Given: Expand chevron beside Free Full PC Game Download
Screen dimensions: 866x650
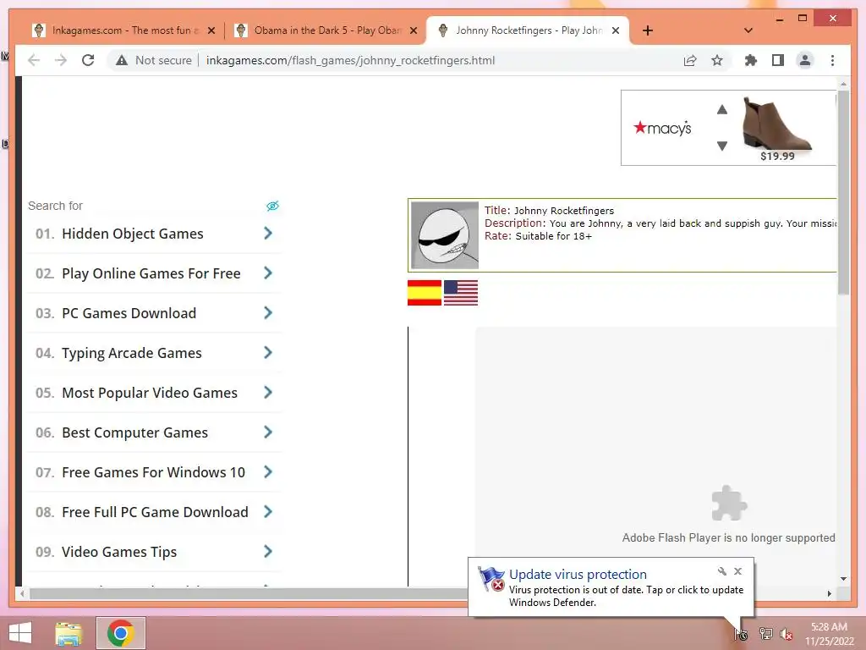Looking at the screenshot, I should pyautogui.click(x=268, y=512).
